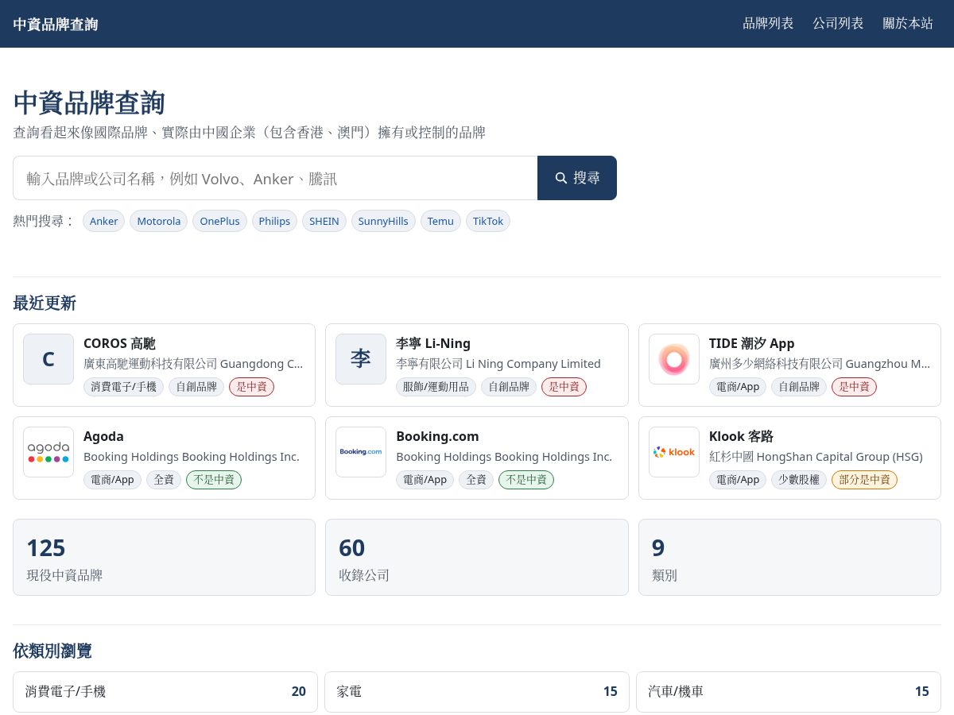Click the Booking.com logo thumbnail
Screen dimensions: 954x715
[361, 452]
